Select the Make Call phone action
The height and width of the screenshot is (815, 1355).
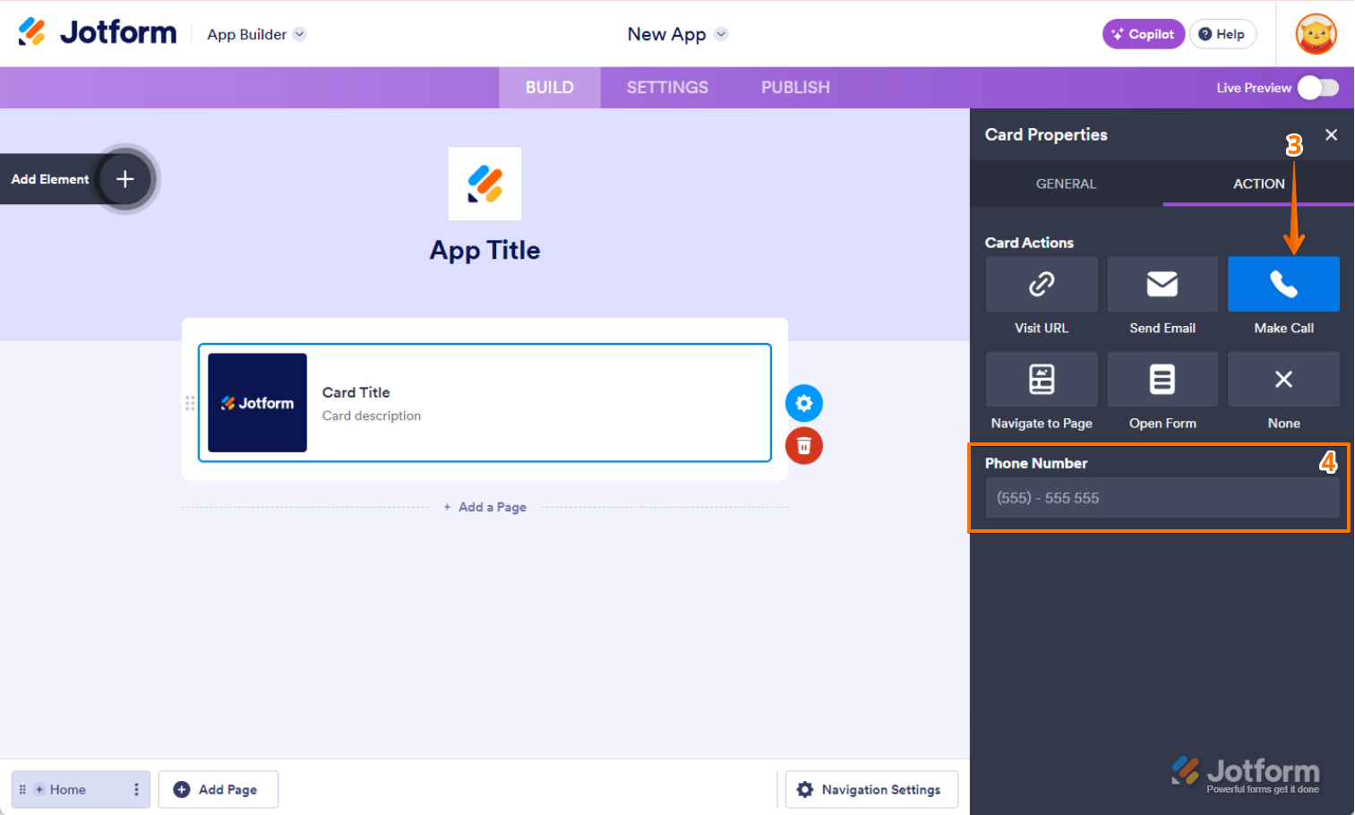pos(1283,284)
